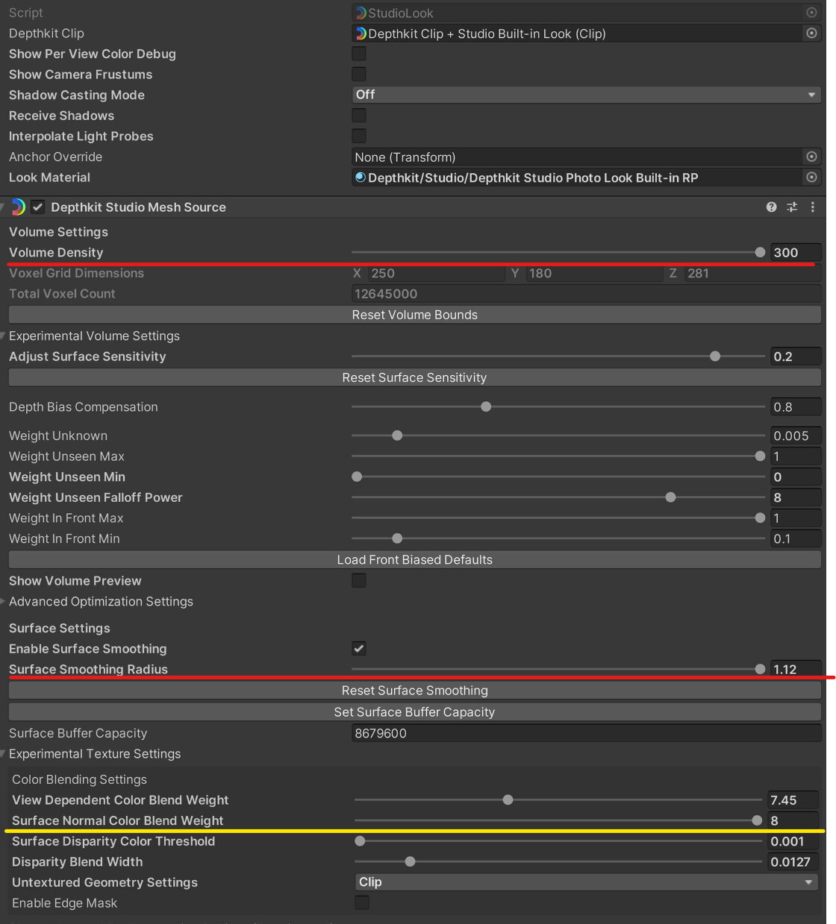Screen dimensions: 836x924
Task: Open help for Depthkit Studio Mesh Source
Action: (771, 207)
